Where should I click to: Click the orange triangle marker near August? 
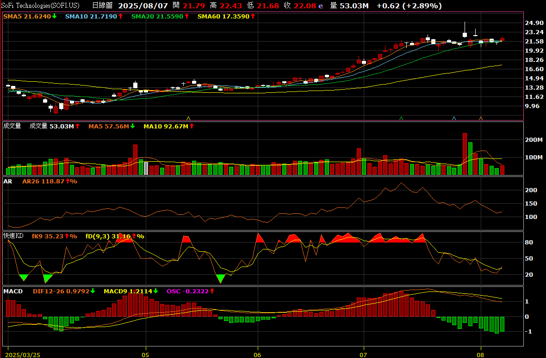[x=481, y=118]
